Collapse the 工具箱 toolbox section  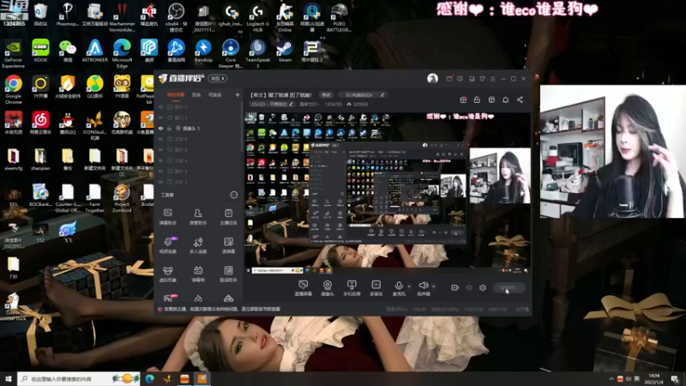coord(233,195)
